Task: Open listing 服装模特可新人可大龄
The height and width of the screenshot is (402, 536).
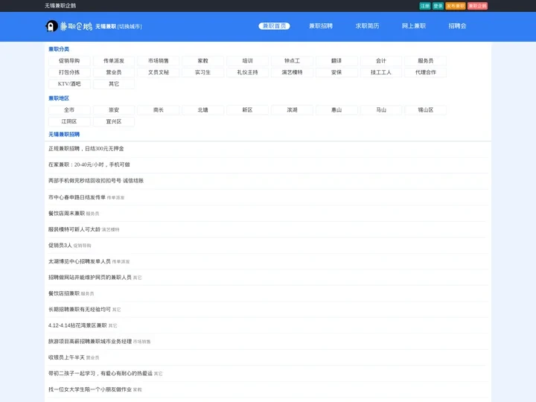Action: (x=74, y=229)
